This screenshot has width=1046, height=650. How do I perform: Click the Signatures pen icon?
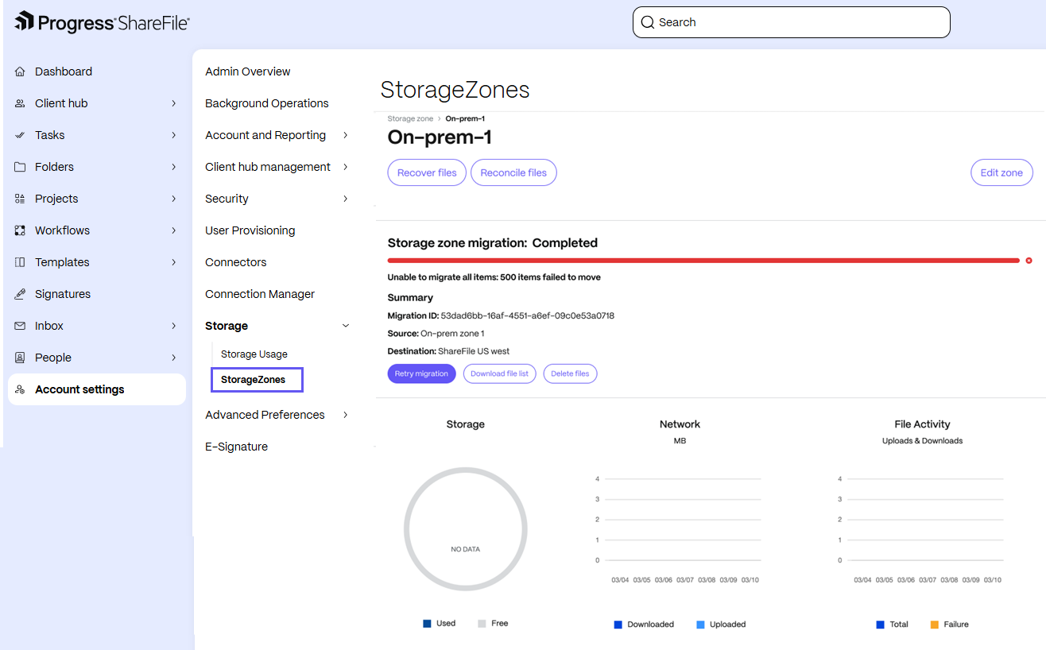[20, 294]
